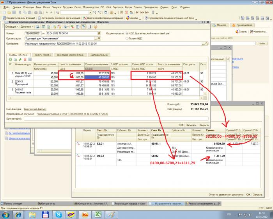The image size is (273, 219).
Task: Click the calendar icon next to date field
Action: pos(99,33)
